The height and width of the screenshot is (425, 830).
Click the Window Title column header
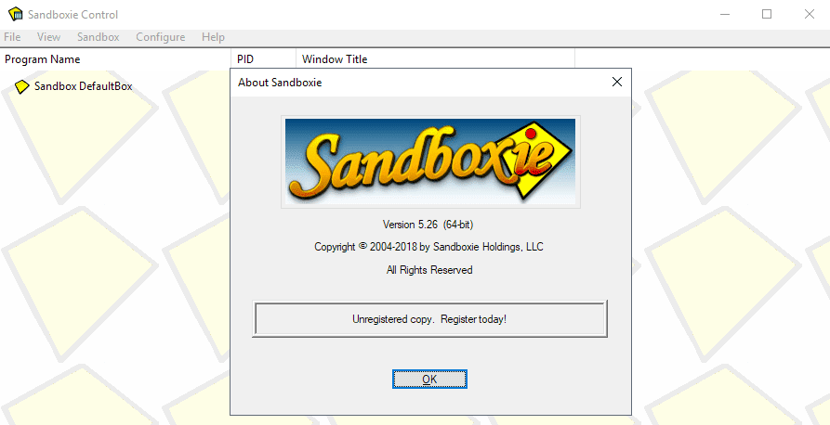[335, 59]
